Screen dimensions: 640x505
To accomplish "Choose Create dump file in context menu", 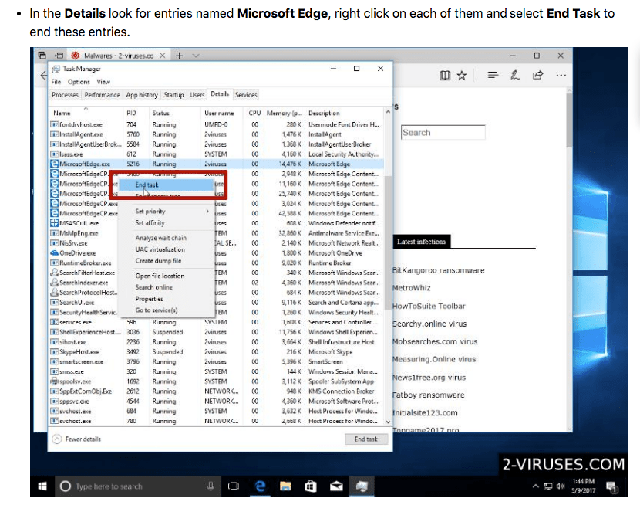I will point(166,261).
